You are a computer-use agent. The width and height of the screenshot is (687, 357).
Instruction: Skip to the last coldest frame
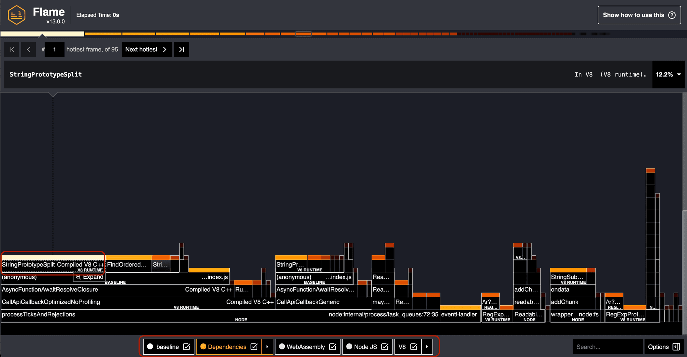pyautogui.click(x=181, y=50)
